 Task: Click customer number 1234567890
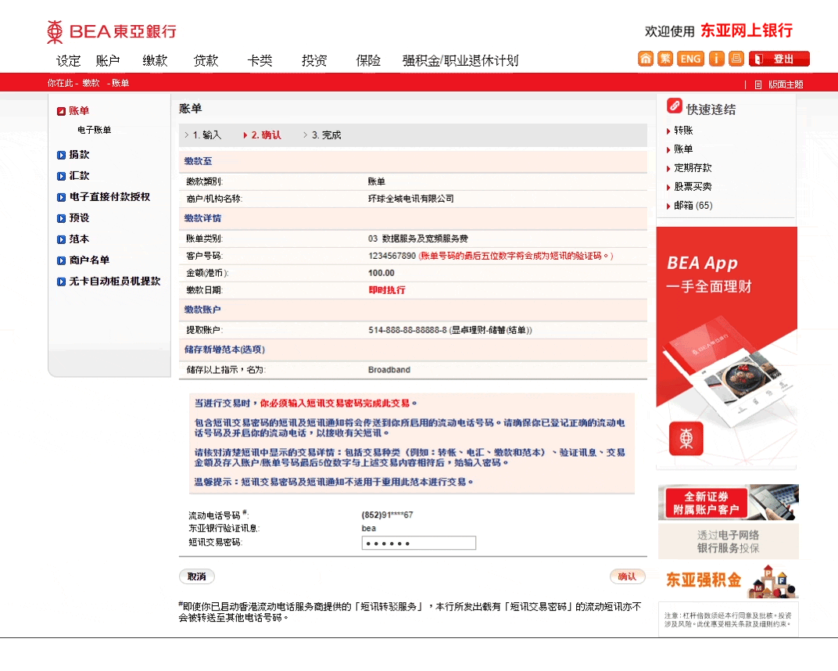[392, 256]
